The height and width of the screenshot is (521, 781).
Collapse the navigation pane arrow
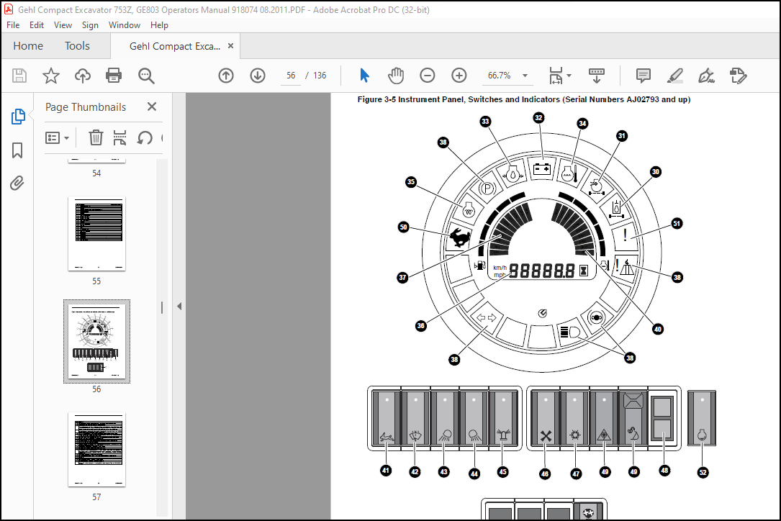(179, 307)
